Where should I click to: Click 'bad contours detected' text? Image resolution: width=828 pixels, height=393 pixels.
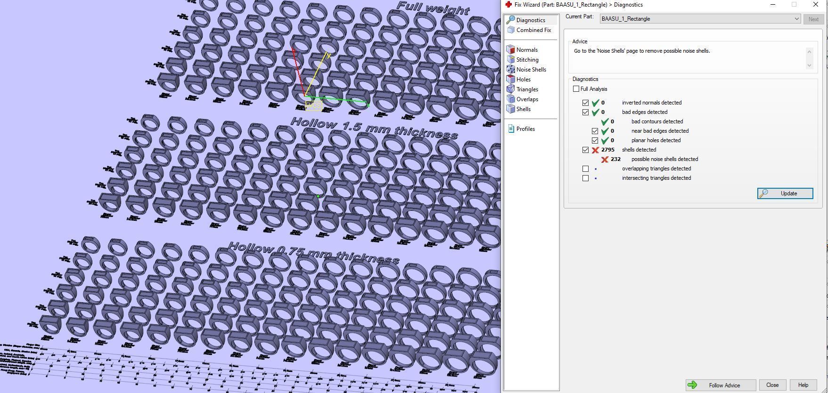[x=657, y=121]
